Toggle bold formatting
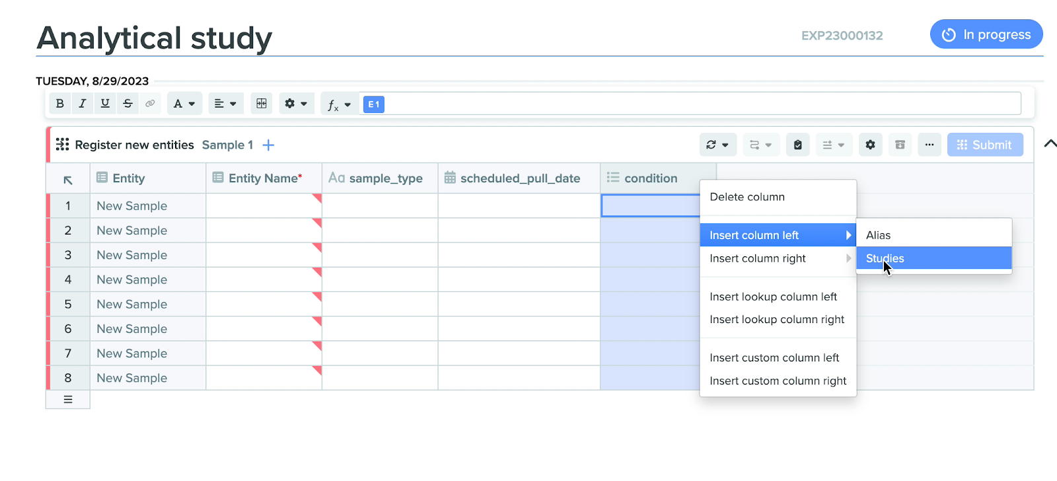This screenshot has height=481, width=1057. coord(60,104)
